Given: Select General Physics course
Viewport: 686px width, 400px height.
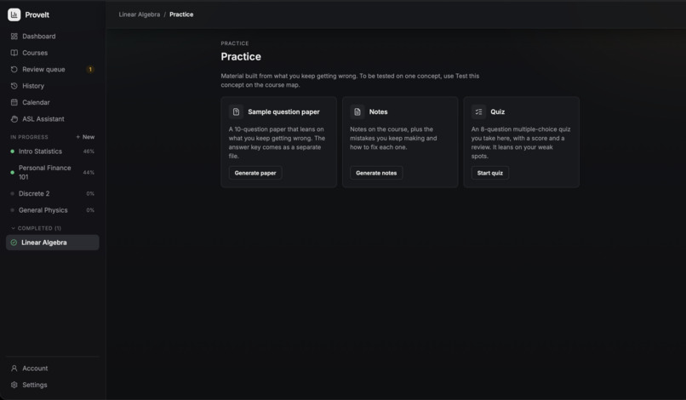Looking at the screenshot, I should coord(53,210).
